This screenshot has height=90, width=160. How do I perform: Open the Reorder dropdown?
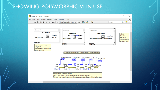pos(88,22)
